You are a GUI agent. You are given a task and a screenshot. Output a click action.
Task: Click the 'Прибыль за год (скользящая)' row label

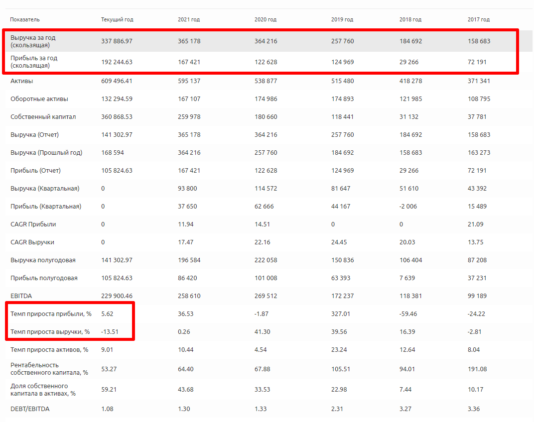tap(34, 62)
